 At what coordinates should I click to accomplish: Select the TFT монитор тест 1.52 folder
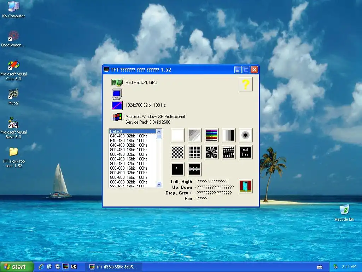point(14,157)
